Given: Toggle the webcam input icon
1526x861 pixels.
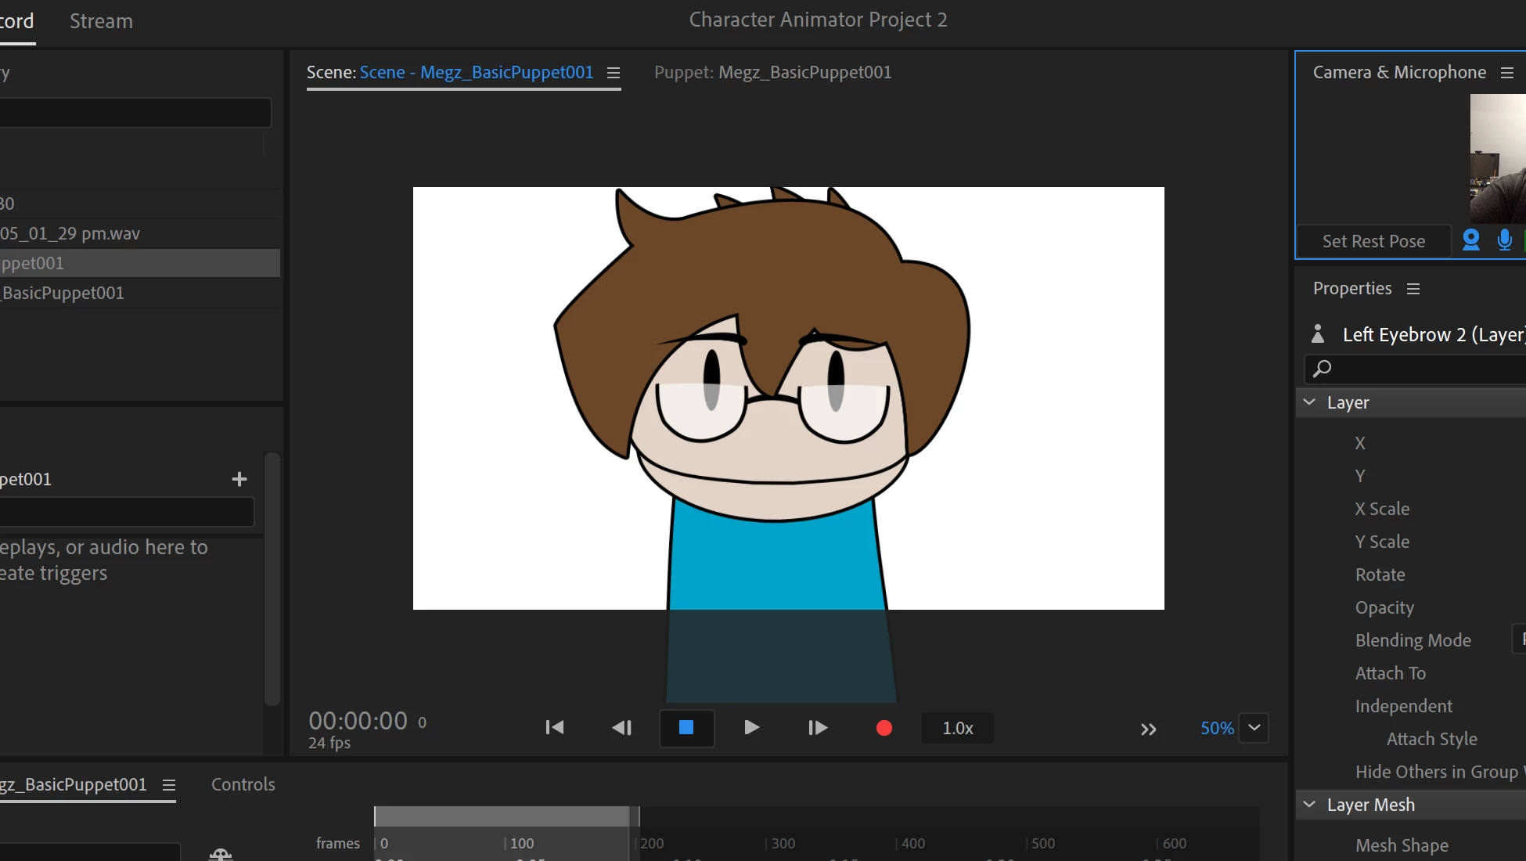Looking at the screenshot, I should pos(1470,240).
